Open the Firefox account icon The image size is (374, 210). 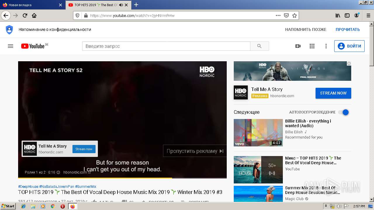356,15
